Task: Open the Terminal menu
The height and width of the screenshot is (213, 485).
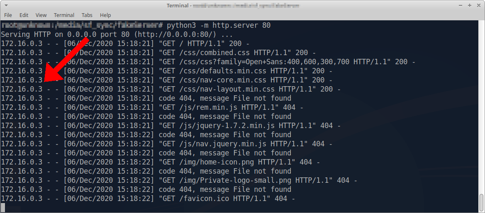Action: point(64,15)
